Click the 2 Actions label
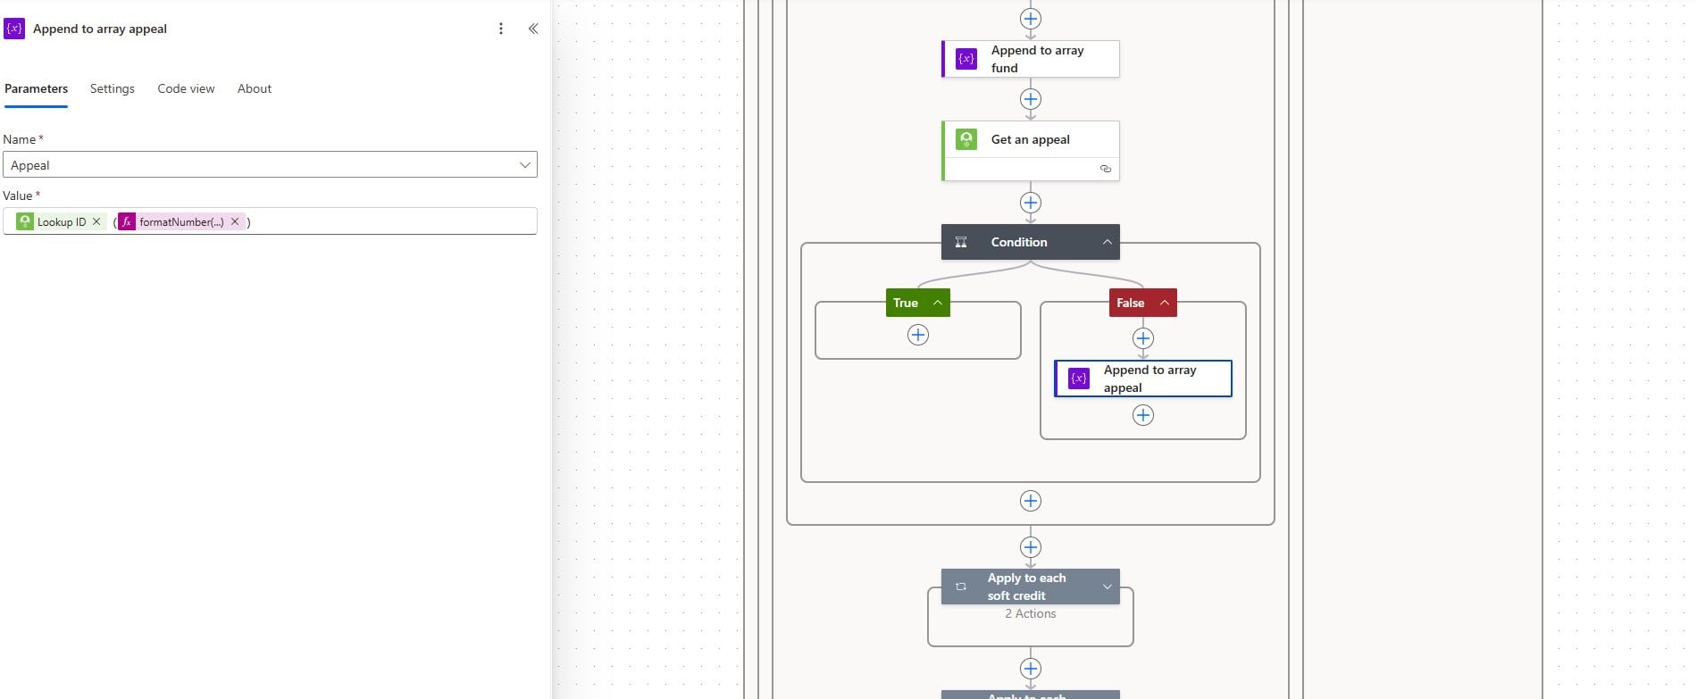1697x699 pixels. pyautogui.click(x=1031, y=614)
